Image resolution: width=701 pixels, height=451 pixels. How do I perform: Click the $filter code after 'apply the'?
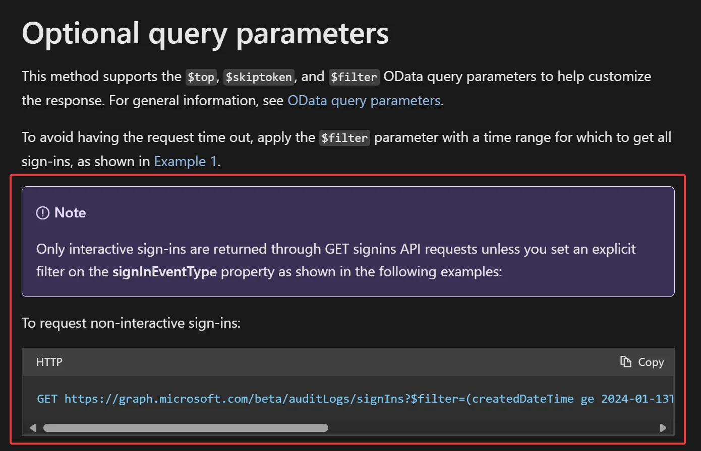coord(344,138)
